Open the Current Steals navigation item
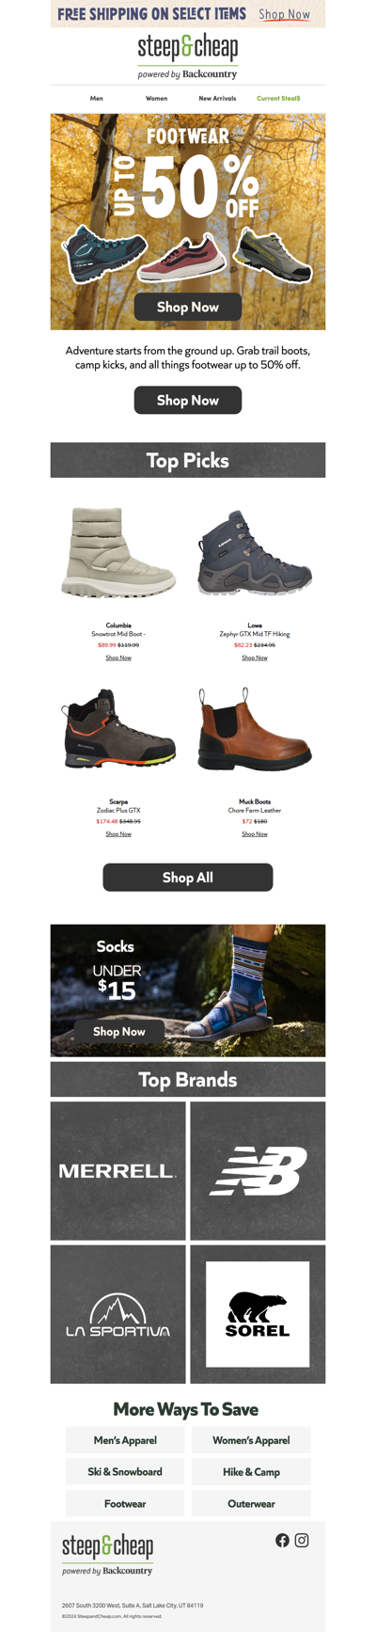 [x=278, y=98]
